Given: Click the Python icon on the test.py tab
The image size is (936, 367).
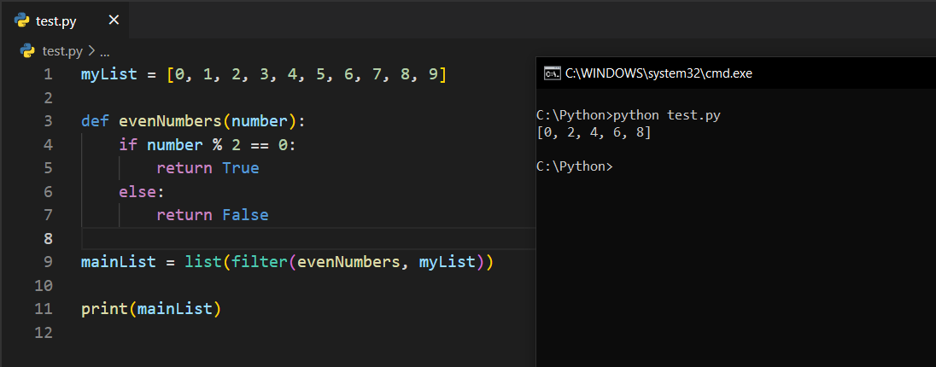Looking at the screenshot, I should 22,20.
